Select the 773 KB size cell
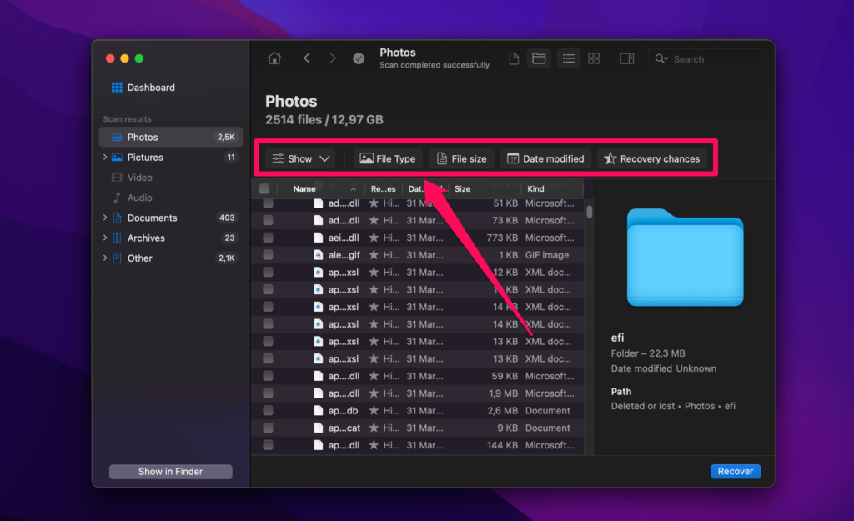The image size is (854, 521). [x=502, y=238]
